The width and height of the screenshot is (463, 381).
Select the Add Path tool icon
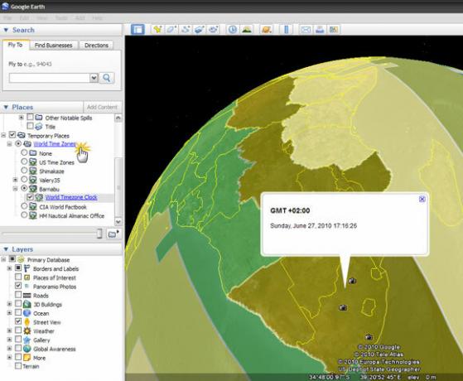pos(186,30)
